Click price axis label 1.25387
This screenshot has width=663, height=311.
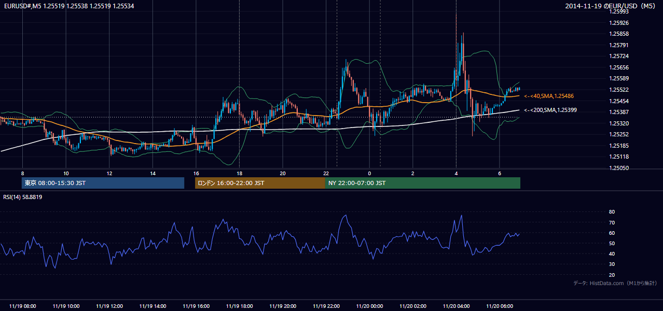(619, 112)
